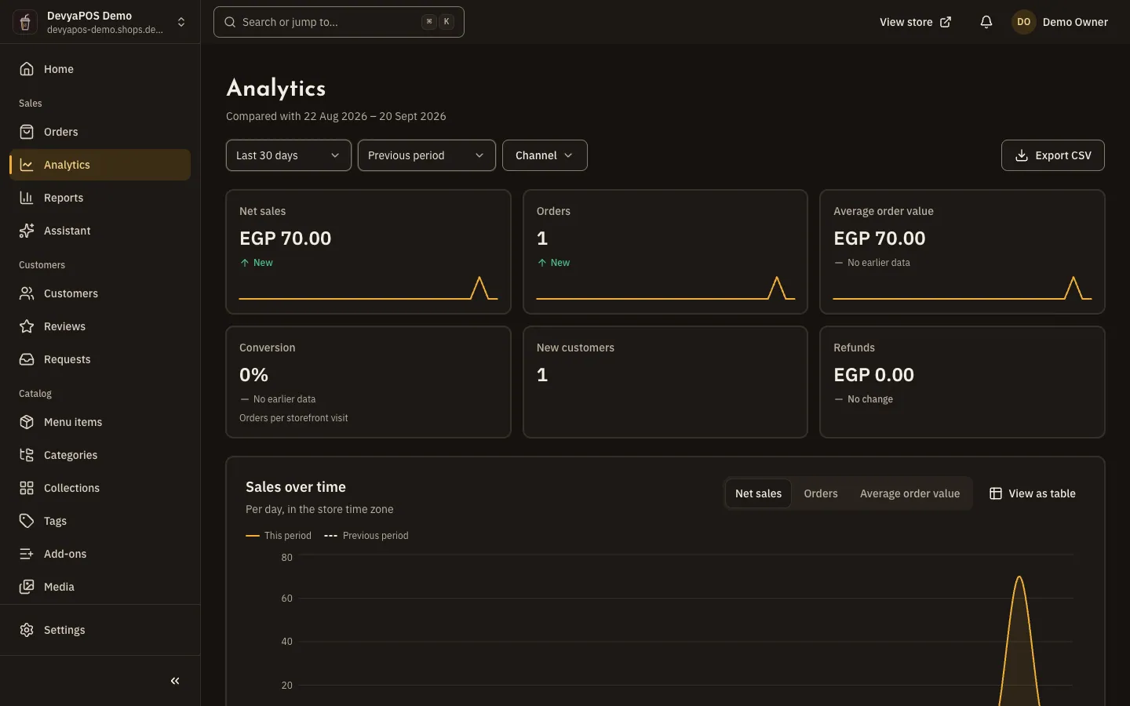Click the Reports bar chart icon
Screen dimensions: 1130x706
pyautogui.click(x=27, y=198)
